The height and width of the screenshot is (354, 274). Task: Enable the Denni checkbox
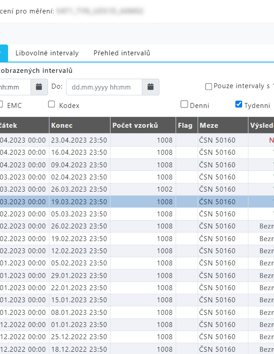click(x=184, y=104)
